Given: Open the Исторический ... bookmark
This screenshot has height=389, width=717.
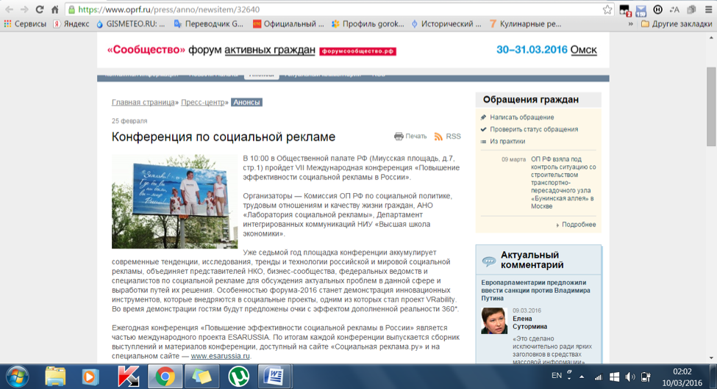Looking at the screenshot, I should (x=446, y=23).
